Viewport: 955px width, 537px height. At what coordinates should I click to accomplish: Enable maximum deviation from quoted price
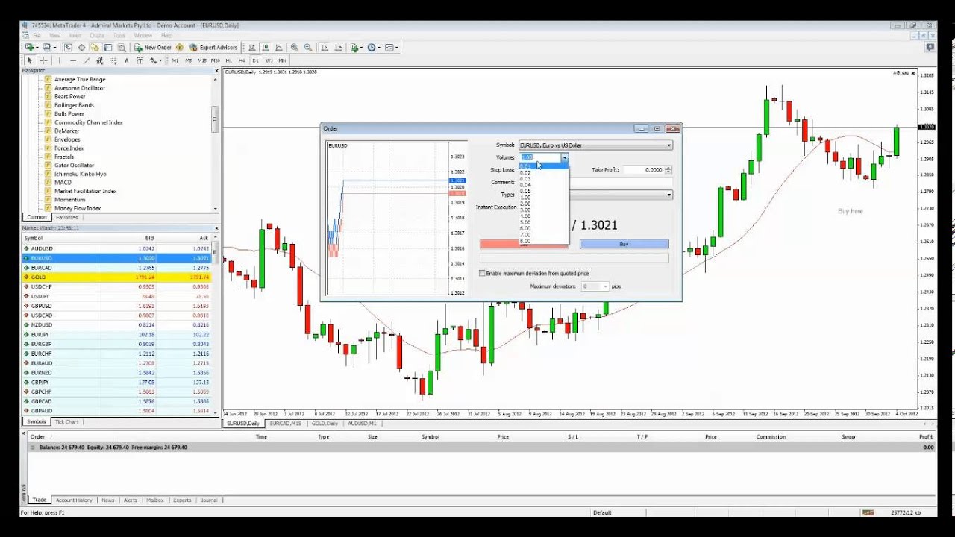482,274
